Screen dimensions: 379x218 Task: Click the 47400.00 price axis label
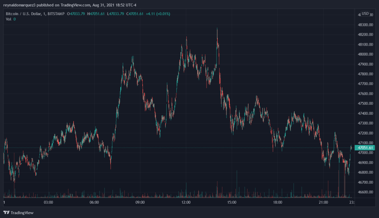[x=365, y=113]
